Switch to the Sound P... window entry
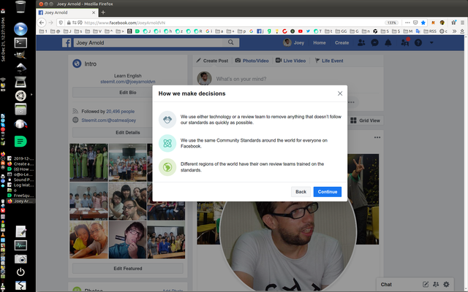 (x=21, y=180)
